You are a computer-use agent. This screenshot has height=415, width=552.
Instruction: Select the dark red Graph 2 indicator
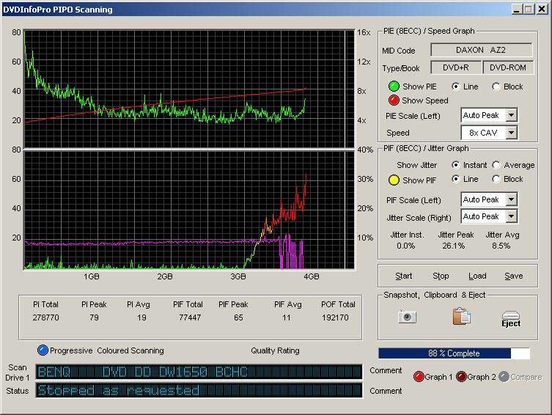(x=461, y=377)
